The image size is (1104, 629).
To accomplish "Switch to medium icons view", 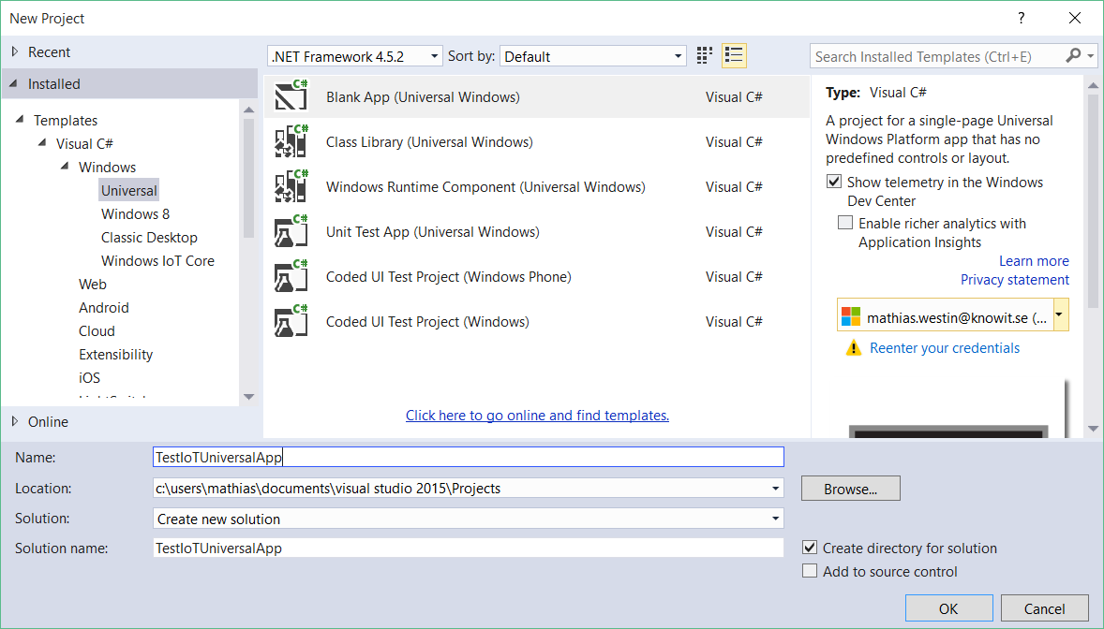I will (704, 55).
